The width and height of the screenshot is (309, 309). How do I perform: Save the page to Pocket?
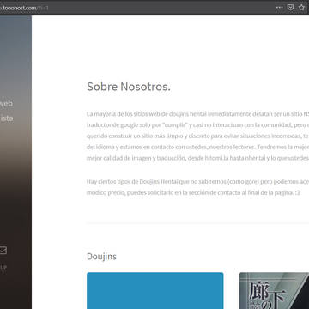pyautogui.click(x=290, y=8)
